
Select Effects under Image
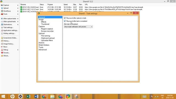click(x=44, y=22)
